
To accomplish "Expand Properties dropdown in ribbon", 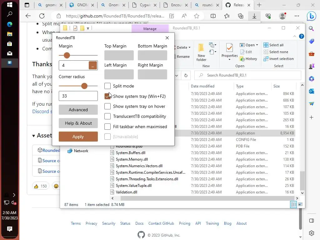I will (x=229, y=60).
